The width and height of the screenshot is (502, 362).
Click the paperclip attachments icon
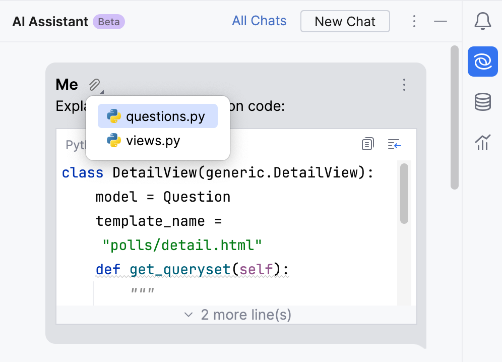click(x=95, y=84)
